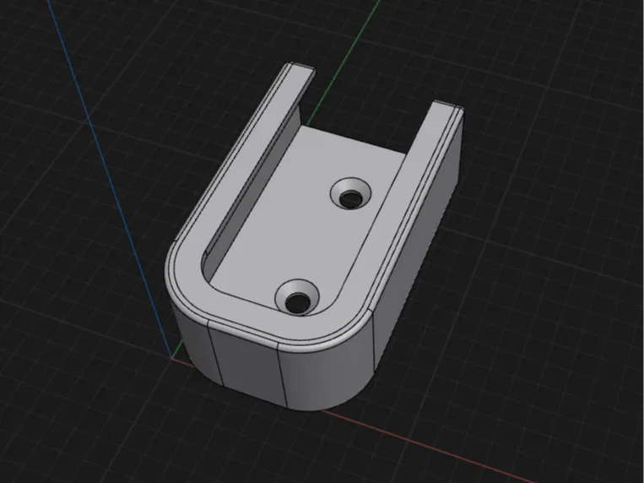Viewport: 644px width, 483px height.
Task: Select the upper countersunk screw hole
Action: click(x=351, y=195)
